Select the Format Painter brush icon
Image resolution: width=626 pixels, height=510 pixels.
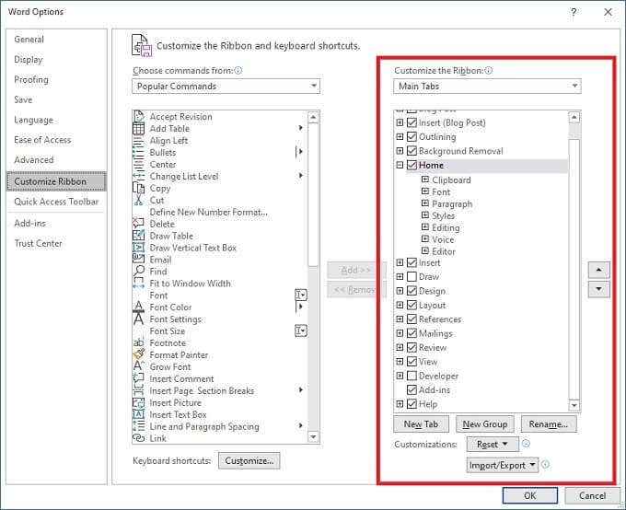(x=138, y=354)
